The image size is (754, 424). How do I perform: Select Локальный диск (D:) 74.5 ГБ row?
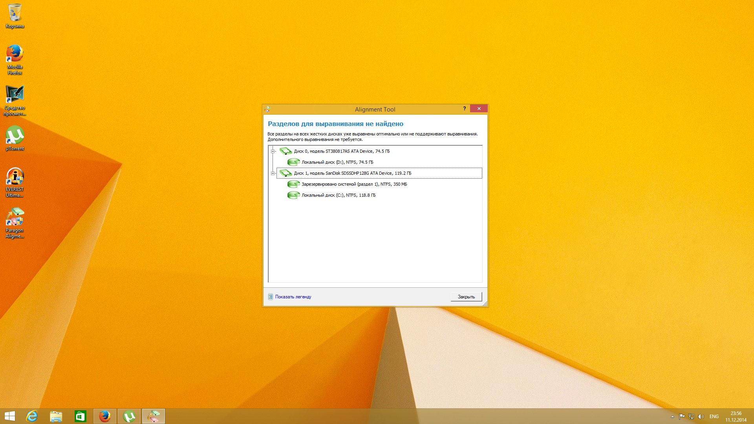337,162
